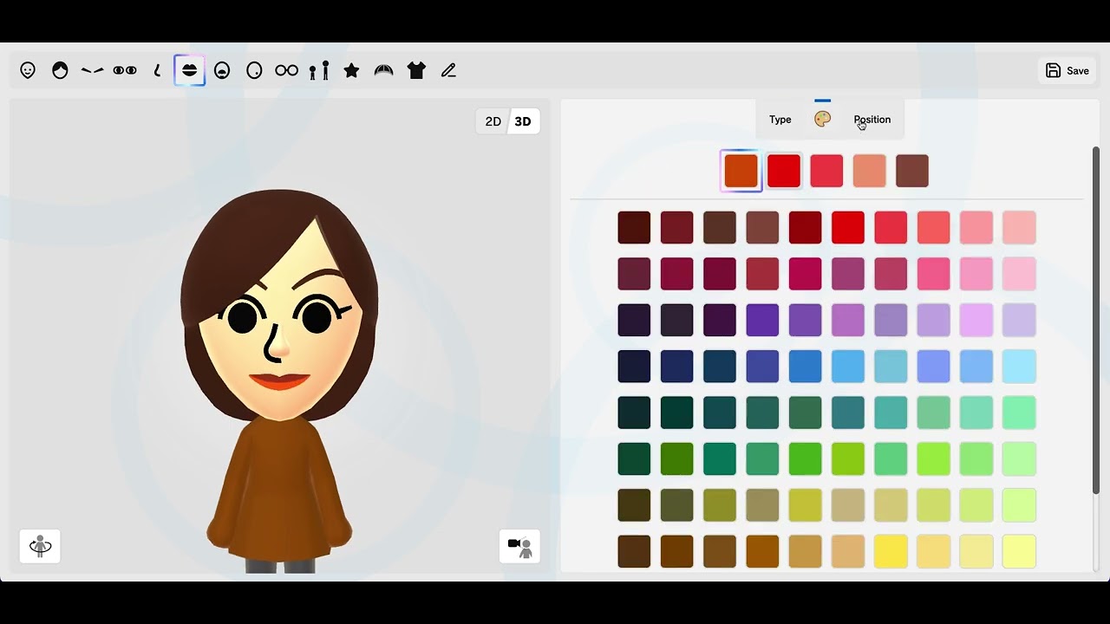Viewport: 1110px width, 624px height.
Task: Choose the light cyan swatch
Action: [1019, 367]
